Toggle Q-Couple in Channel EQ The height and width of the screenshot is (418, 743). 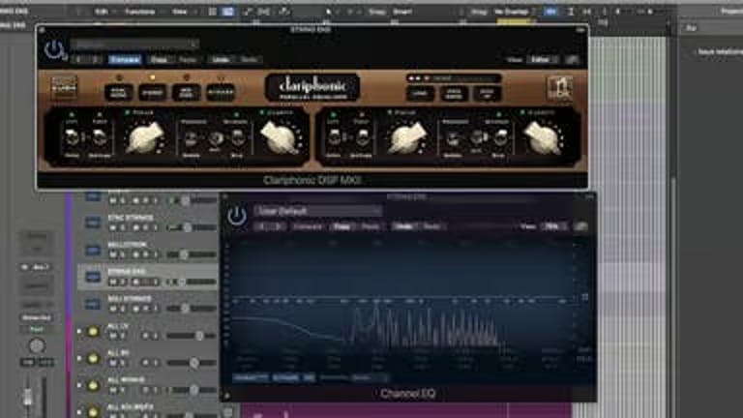coord(285,377)
